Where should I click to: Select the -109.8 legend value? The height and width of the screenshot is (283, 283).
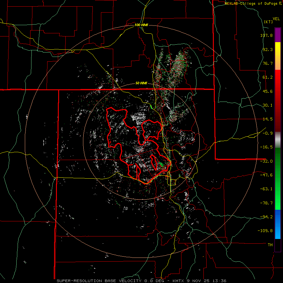click(265, 231)
